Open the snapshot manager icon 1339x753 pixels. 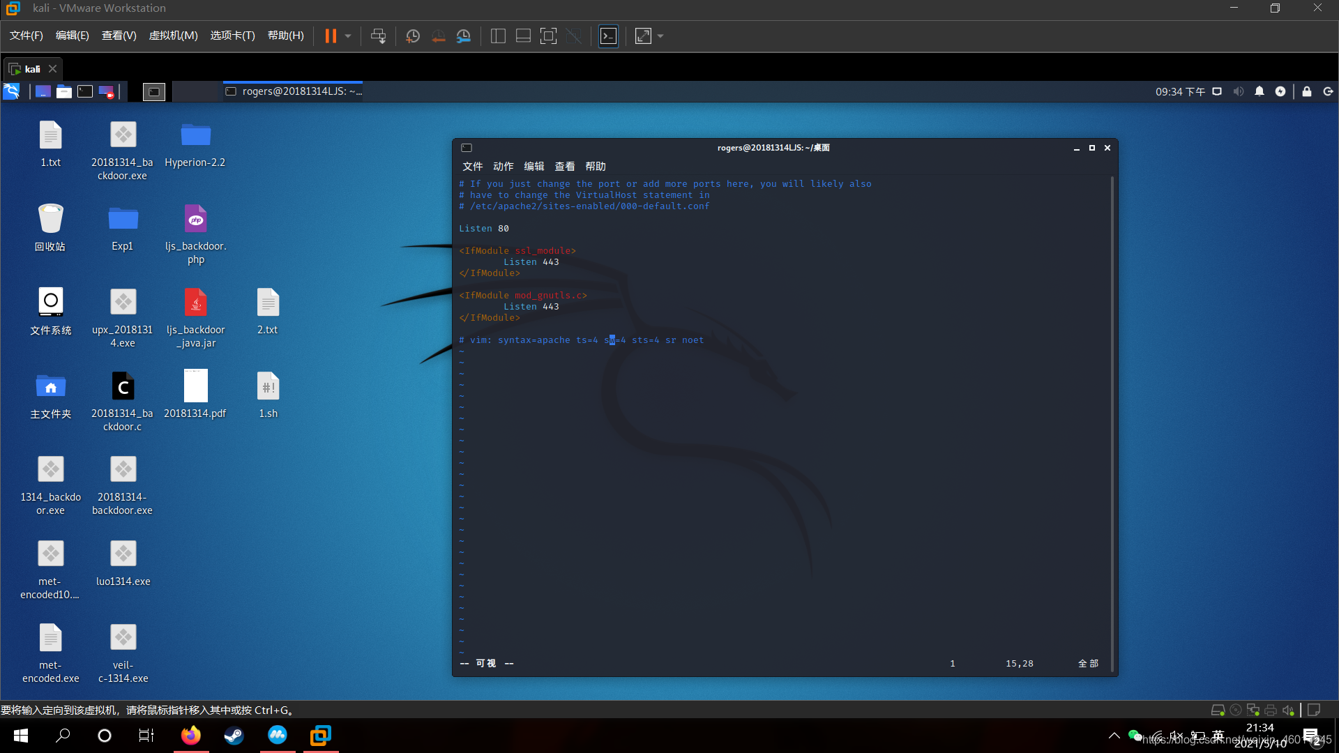point(464,36)
